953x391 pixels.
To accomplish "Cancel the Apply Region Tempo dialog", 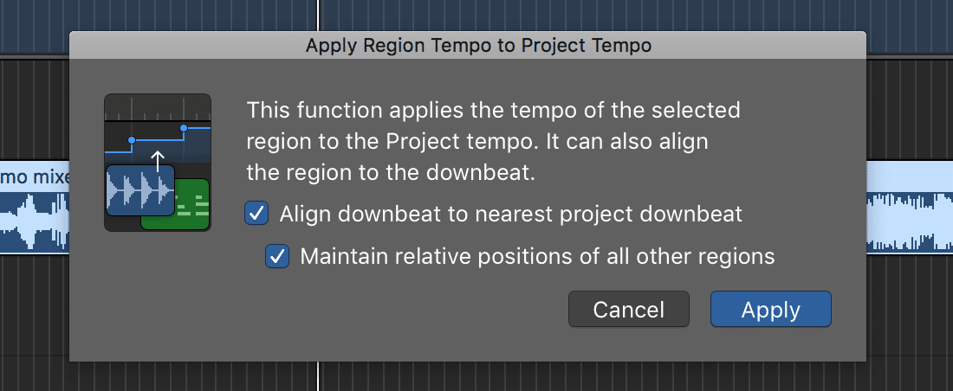I will 628,309.
